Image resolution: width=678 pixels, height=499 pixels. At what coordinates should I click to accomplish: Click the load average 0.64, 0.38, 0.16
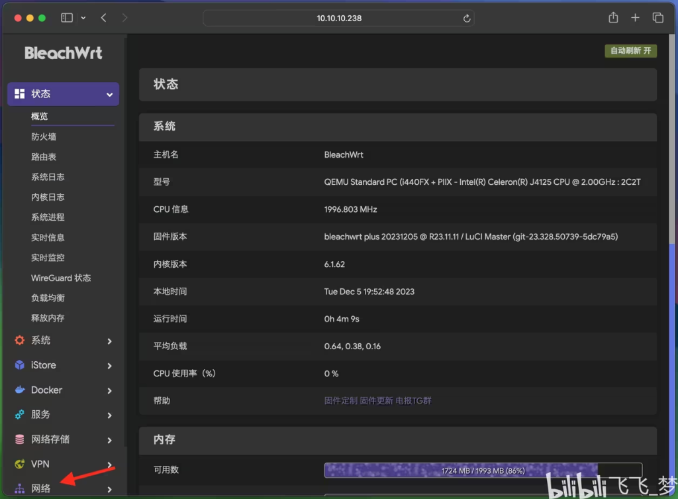coord(352,346)
